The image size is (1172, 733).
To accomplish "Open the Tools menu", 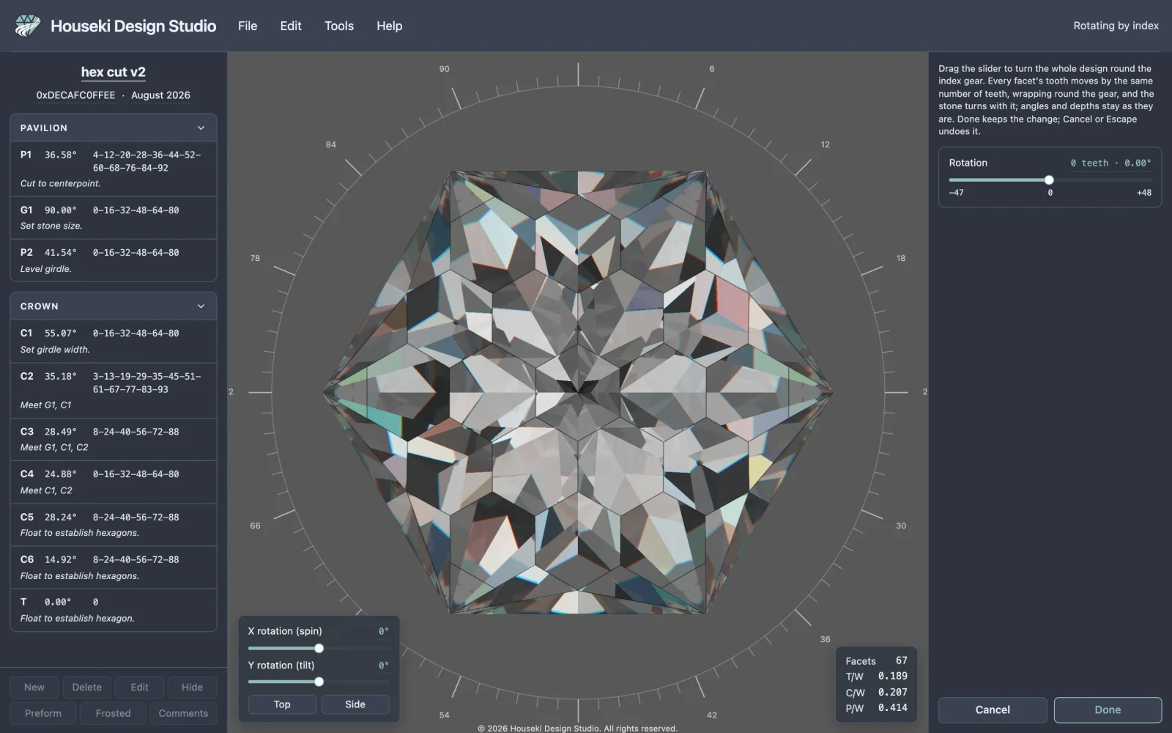I will pyautogui.click(x=339, y=26).
